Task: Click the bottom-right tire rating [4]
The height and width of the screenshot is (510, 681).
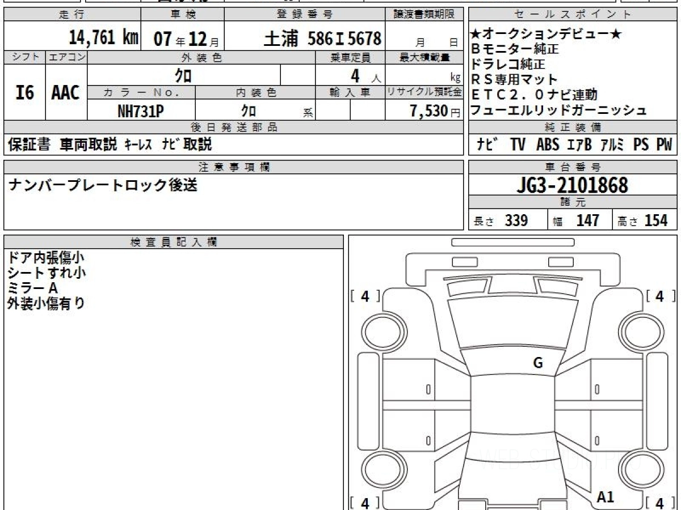Action: (660, 503)
